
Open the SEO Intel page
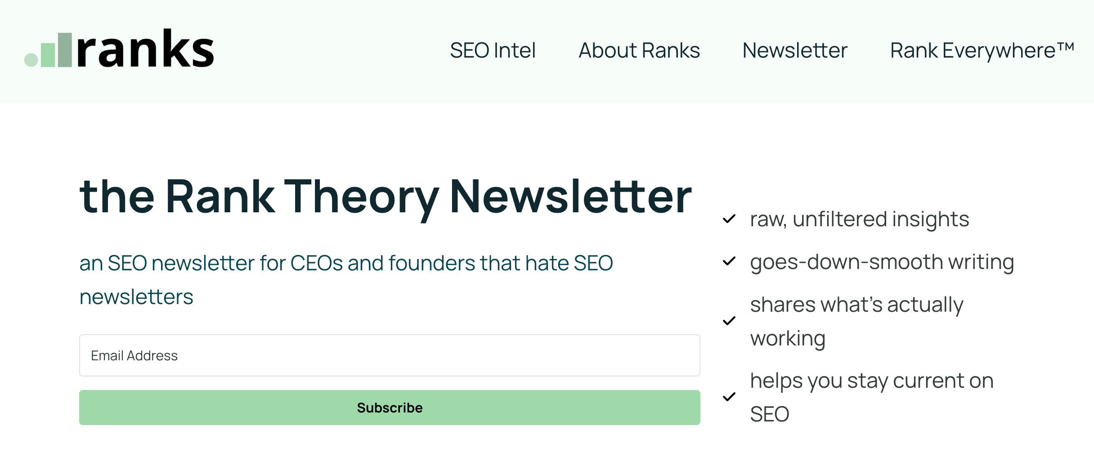point(493,50)
